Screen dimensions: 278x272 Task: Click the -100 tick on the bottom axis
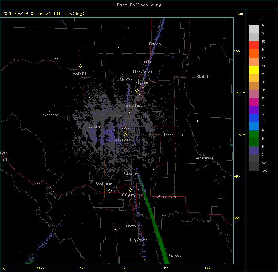pyautogui.click(x=40, y=267)
